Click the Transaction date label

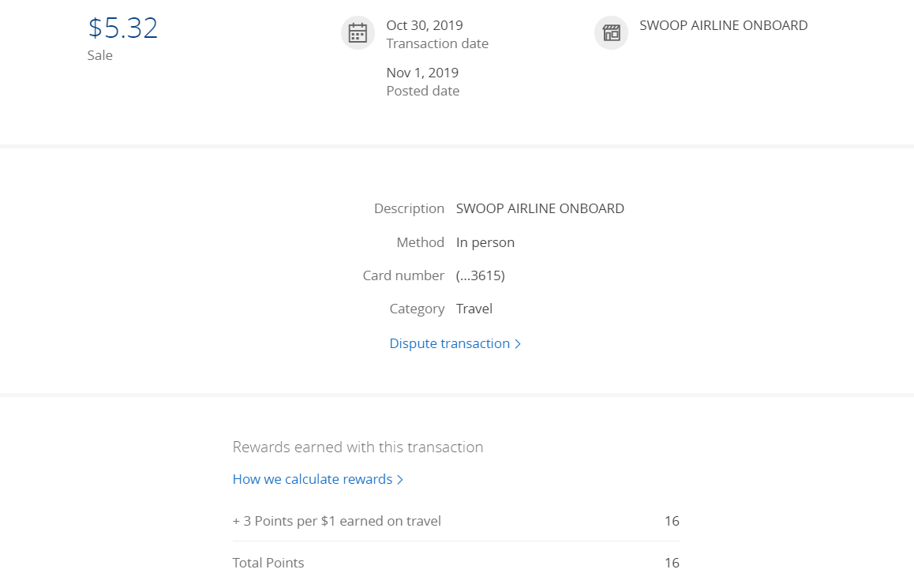click(437, 43)
